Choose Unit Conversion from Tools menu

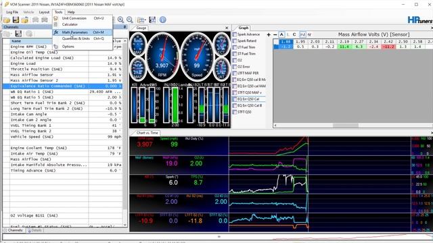(83, 18)
